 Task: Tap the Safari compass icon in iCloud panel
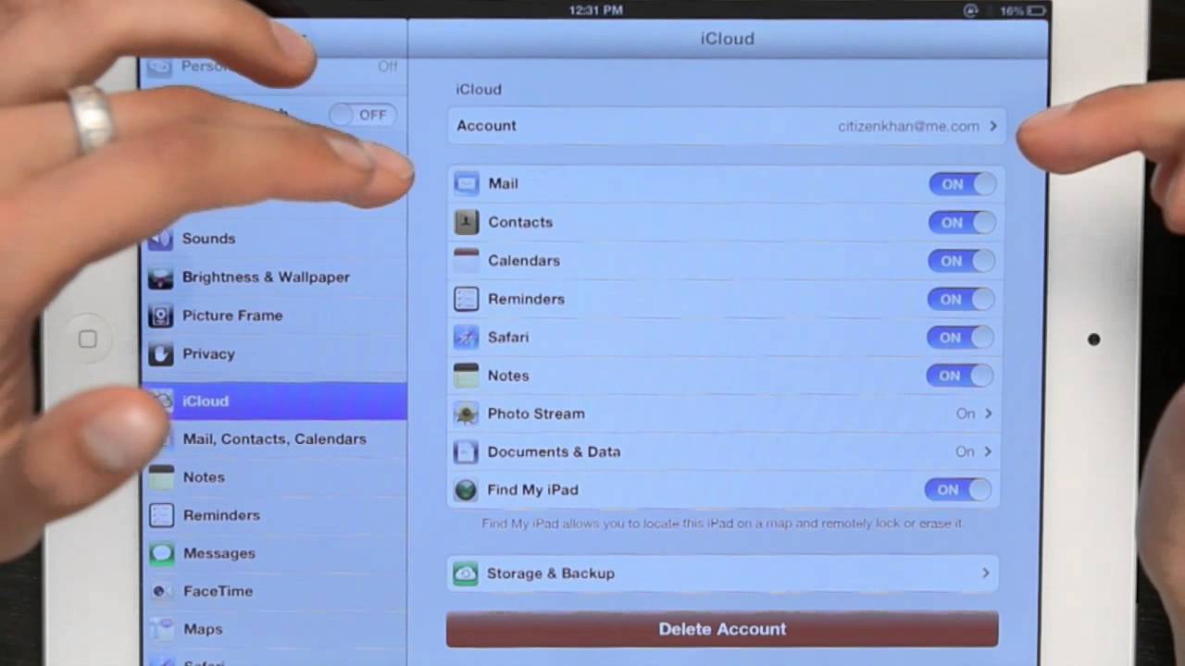[467, 337]
